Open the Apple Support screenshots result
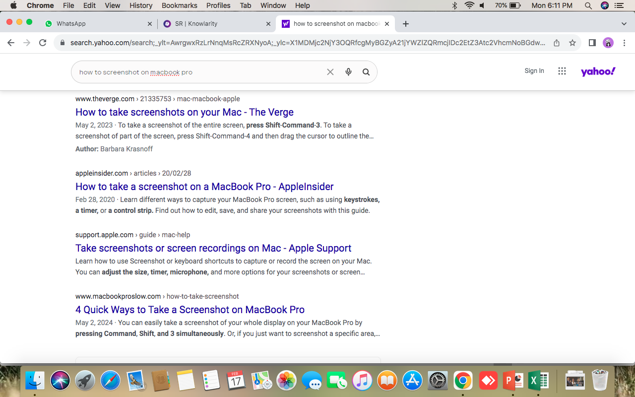The height and width of the screenshot is (397, 635). coord(213,248)
